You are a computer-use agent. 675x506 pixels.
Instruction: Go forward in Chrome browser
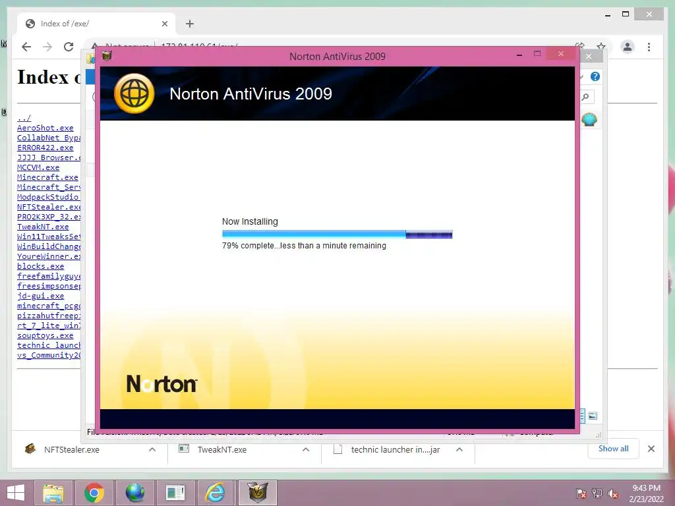(47, 47)
